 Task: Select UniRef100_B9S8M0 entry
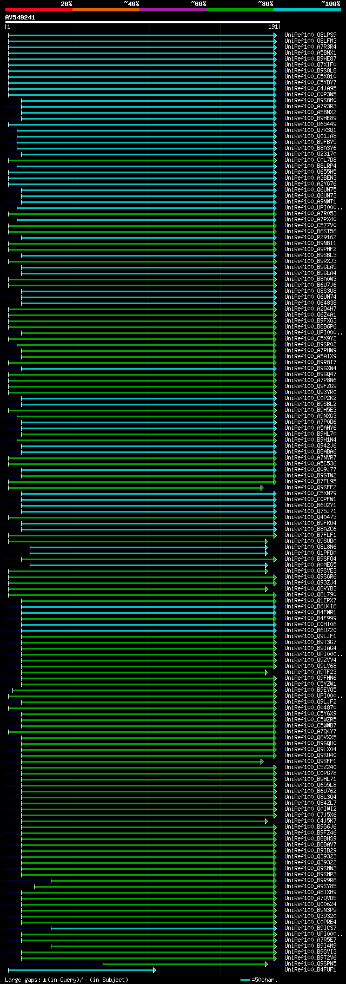[x=310, y=101]
